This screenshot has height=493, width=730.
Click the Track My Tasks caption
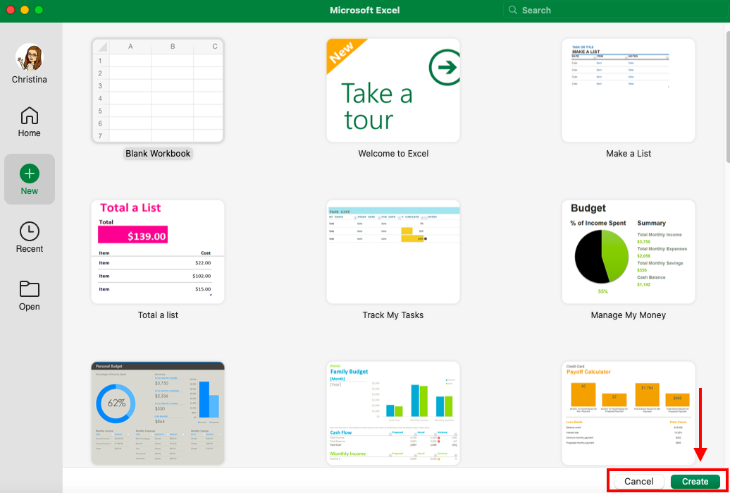click(x=393, y=315)
